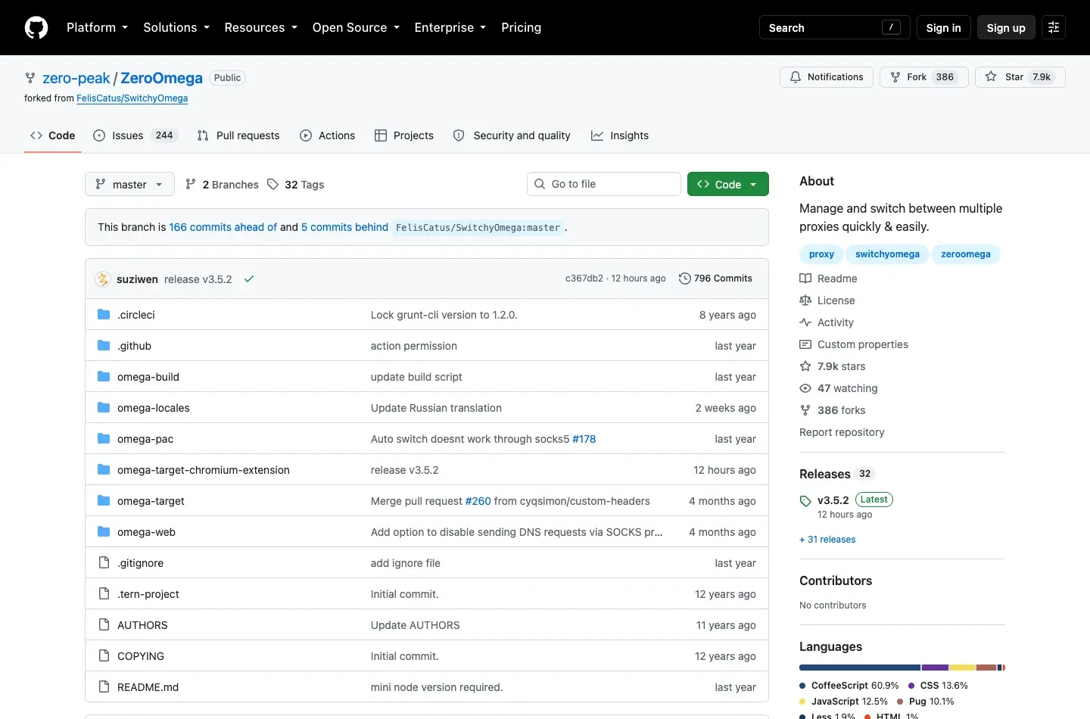Click the Notifications bell button

click(x=827, y=77)
